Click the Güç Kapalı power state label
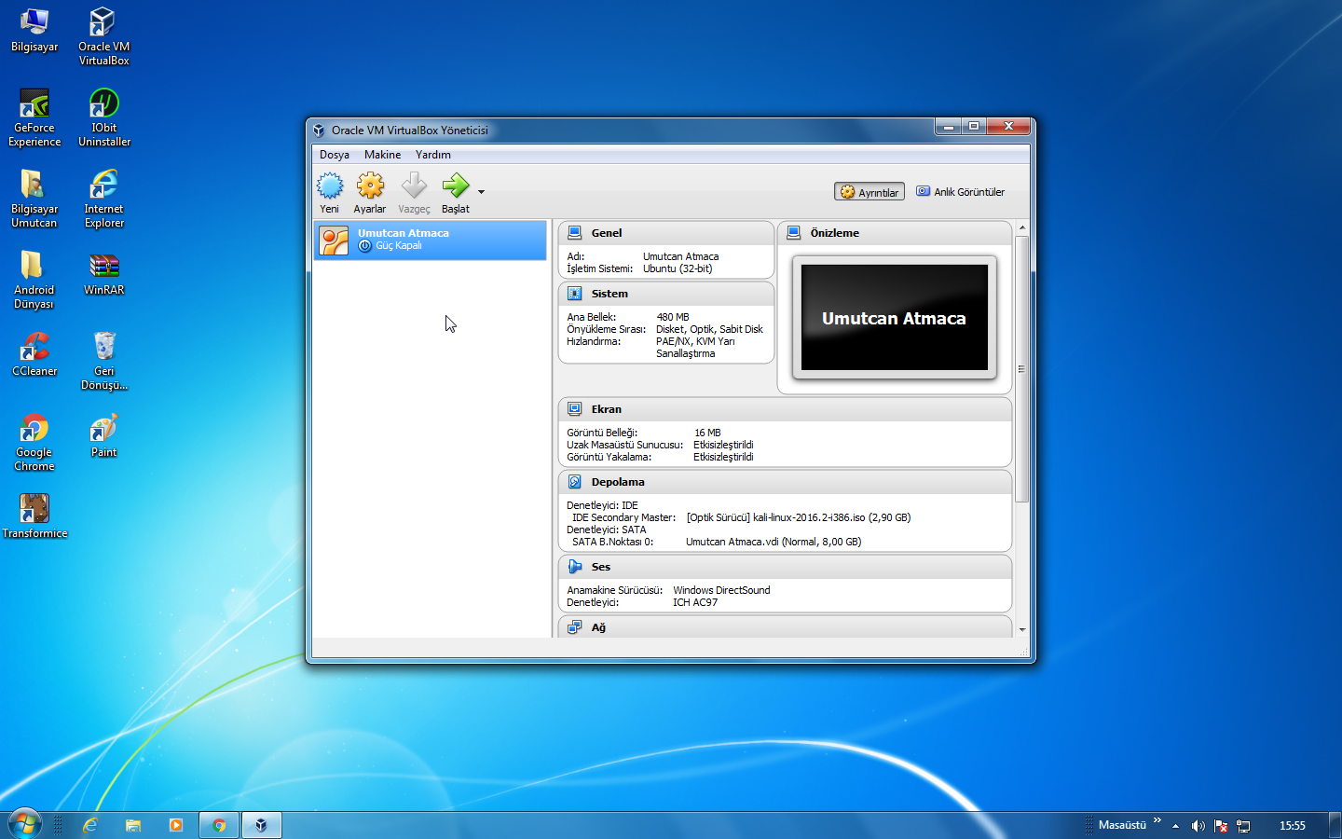 pos(399,246)
